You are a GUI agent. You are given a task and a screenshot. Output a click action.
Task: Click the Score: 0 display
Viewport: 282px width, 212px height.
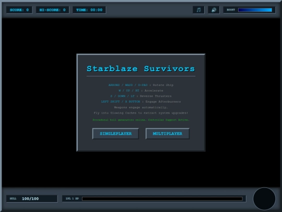(19, 10)
